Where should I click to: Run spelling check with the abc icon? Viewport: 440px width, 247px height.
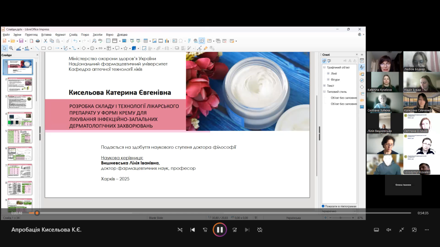100,41
